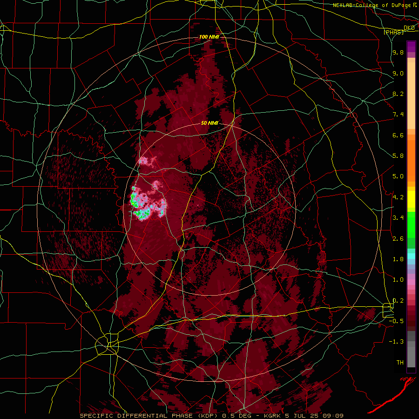Click the 7.4 value on the color scale

(398, 115)
